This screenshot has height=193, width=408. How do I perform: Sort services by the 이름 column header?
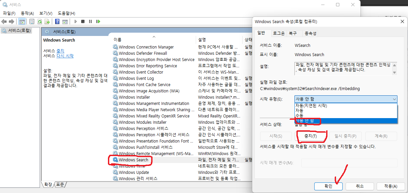click(154, 39)
